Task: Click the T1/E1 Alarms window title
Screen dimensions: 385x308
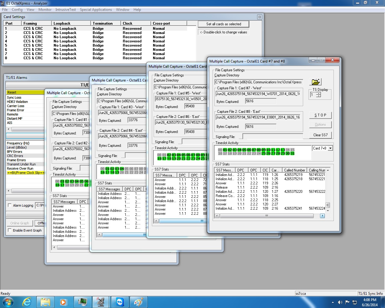Action: pos(17,77)
